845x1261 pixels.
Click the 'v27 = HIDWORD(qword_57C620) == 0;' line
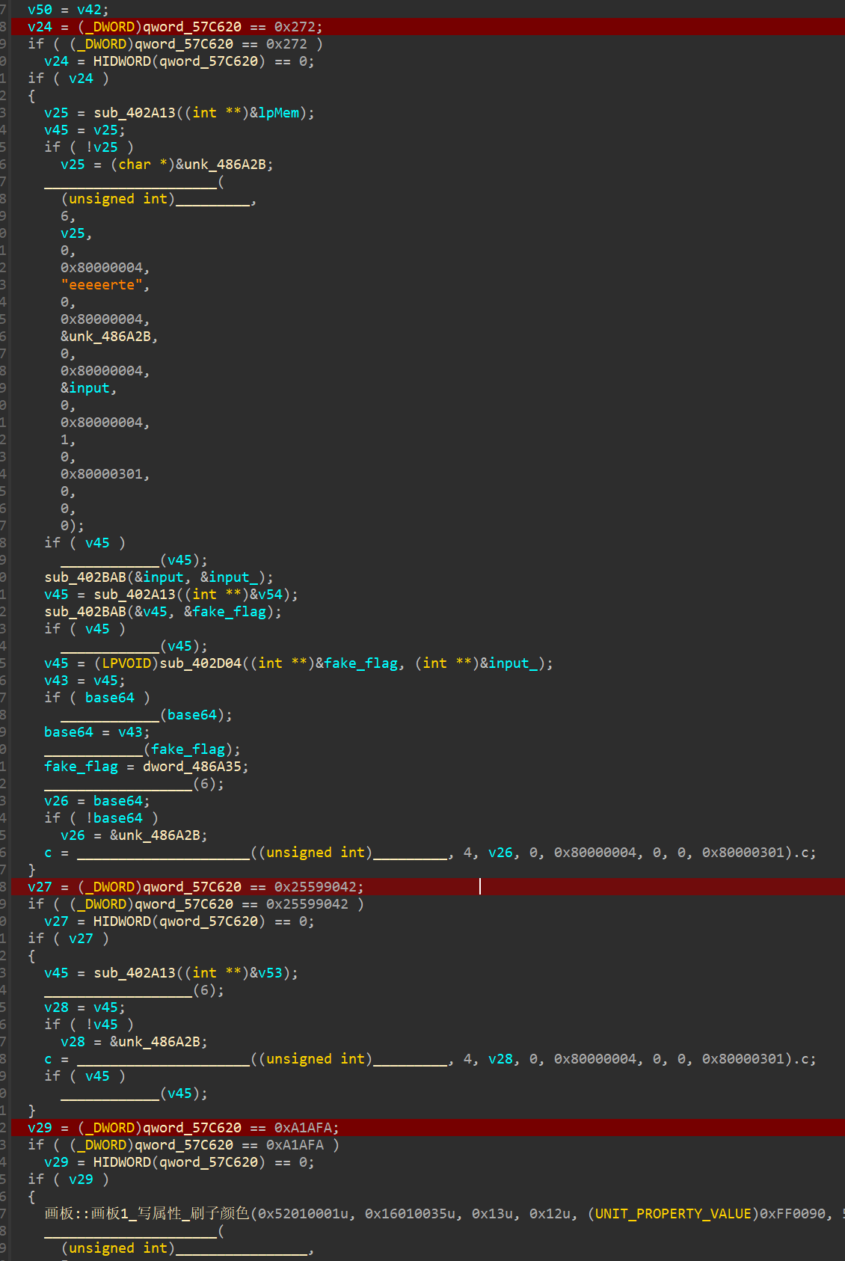coord(179,921)
